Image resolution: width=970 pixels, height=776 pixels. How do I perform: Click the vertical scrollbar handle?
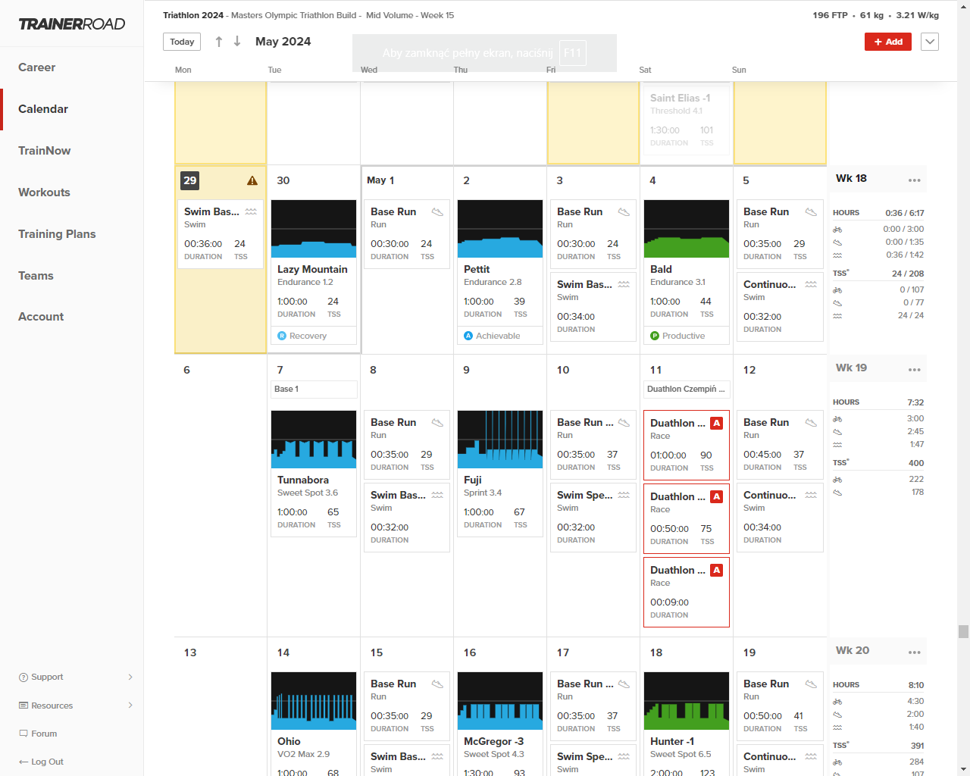tap(963, 632)
